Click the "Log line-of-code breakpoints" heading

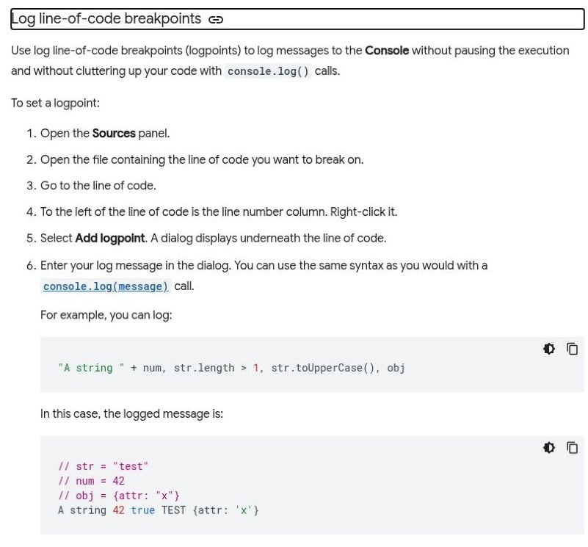click(x=106, y=19)
